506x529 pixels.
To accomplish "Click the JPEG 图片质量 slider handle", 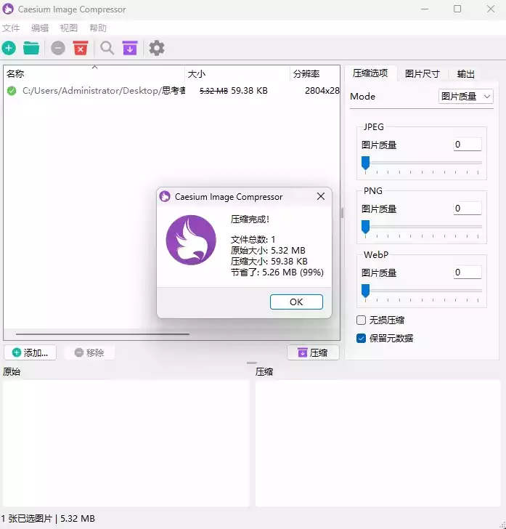I will point(366,163).
